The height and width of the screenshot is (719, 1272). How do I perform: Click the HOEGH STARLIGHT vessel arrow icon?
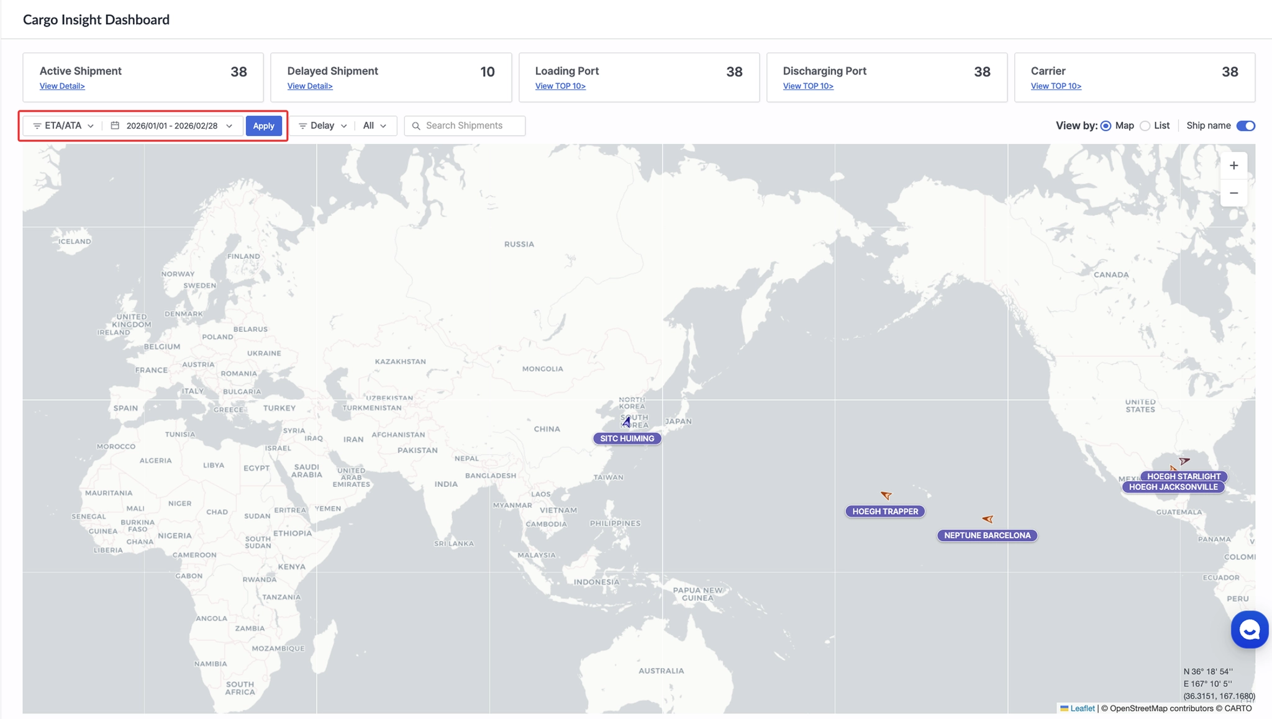[1184, 461]
